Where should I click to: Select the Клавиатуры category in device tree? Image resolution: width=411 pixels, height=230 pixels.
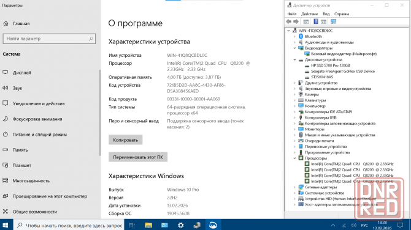(315, 100)
